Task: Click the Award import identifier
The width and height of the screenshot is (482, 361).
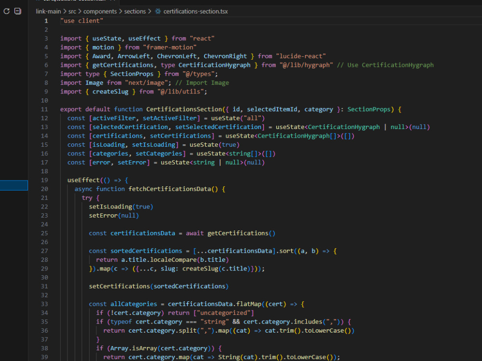Action: coord(101,56)
